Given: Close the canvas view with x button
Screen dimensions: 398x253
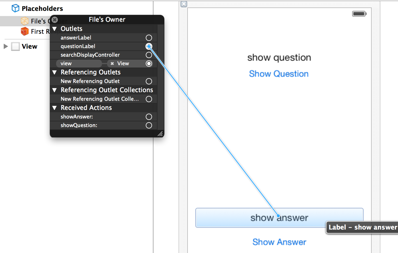Looking at the screenshot, I should 184,4.
